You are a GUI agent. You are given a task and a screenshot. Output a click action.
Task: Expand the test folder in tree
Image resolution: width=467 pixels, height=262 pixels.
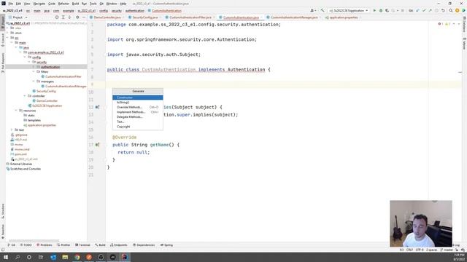click(12, 130)
